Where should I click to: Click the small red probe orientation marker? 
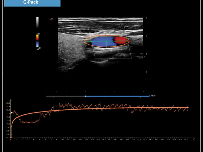coord(52,19)
